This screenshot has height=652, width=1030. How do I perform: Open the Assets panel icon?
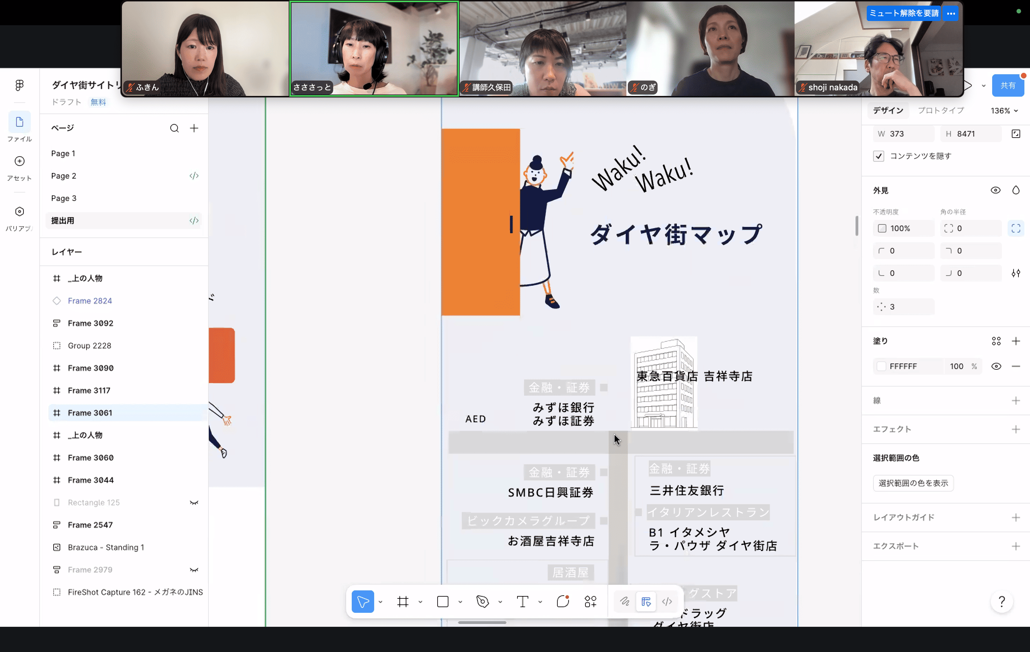(19, 161)
